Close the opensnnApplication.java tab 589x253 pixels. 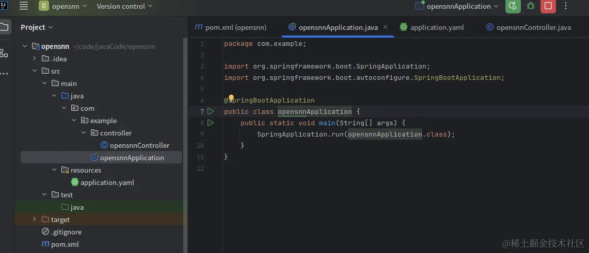point(386,27)
